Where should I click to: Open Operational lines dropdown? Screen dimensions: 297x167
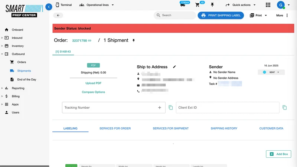tap(97, 5)
